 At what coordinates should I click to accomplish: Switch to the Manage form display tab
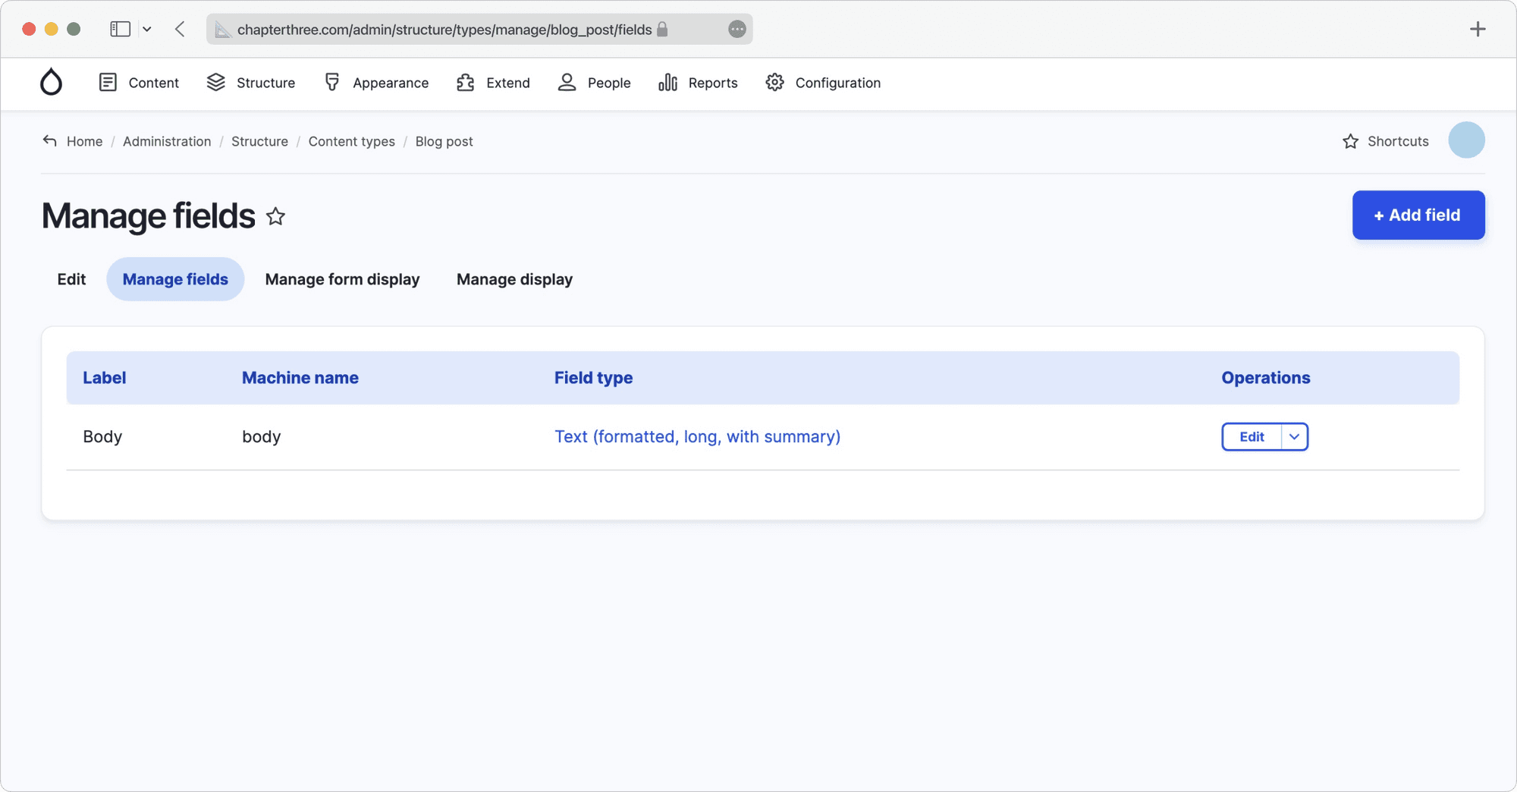tap(342, 279)
